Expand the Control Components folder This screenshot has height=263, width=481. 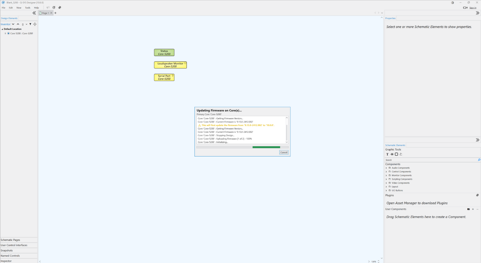click(386, 172)
